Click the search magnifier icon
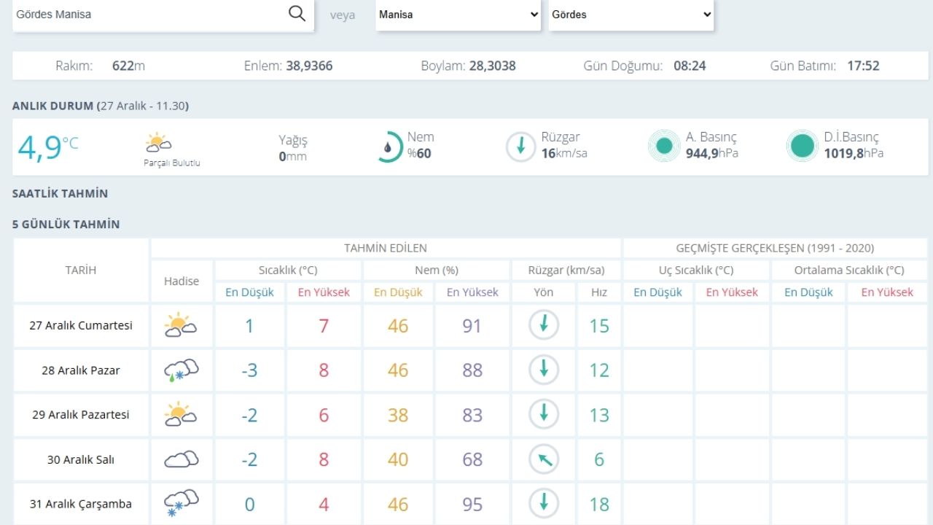This screenshot has width=933, height=525. (297, 14)
